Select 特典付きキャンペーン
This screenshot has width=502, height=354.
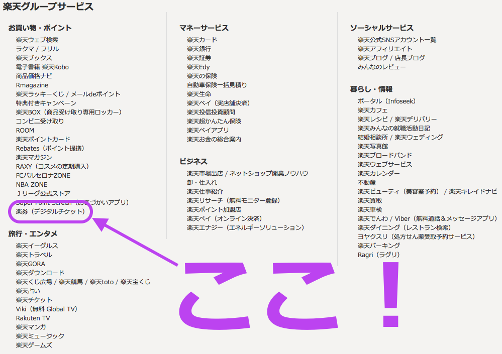(x=46, y=103)
